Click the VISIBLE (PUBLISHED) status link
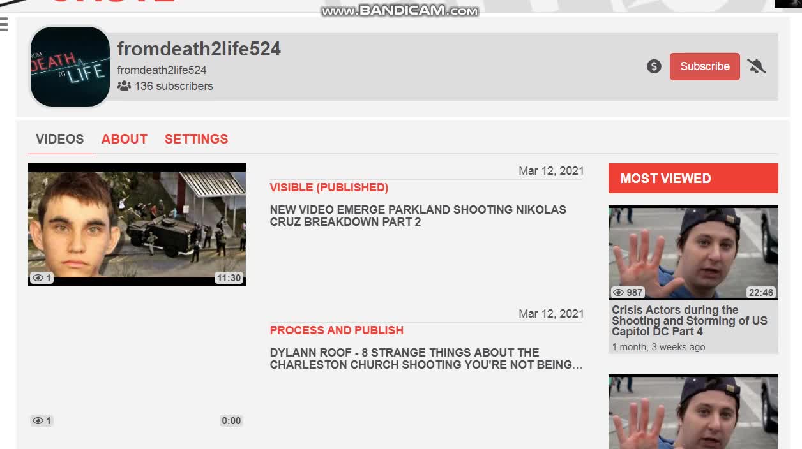 (x=329, y=188)
